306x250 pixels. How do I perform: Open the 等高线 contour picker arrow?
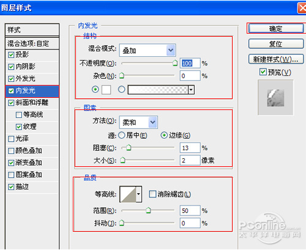tap(139, 194)
